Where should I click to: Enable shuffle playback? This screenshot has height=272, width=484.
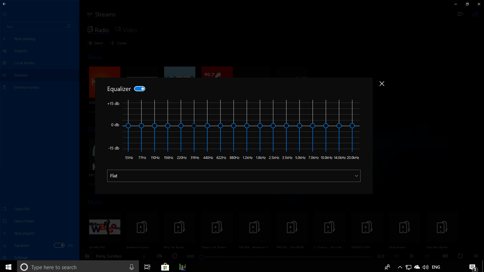(475, 256)
